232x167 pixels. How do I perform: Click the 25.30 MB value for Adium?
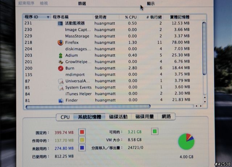tap(181, 55)
